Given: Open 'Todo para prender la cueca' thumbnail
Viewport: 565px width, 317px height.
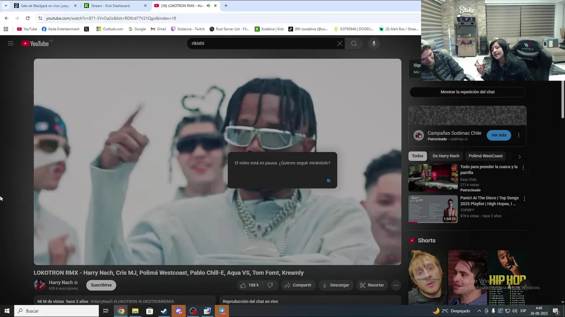Looking at the screenshot, I should pyautogui.click(x=433, y=178).
